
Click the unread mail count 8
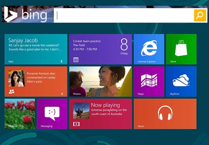click(x=61, y=61)
